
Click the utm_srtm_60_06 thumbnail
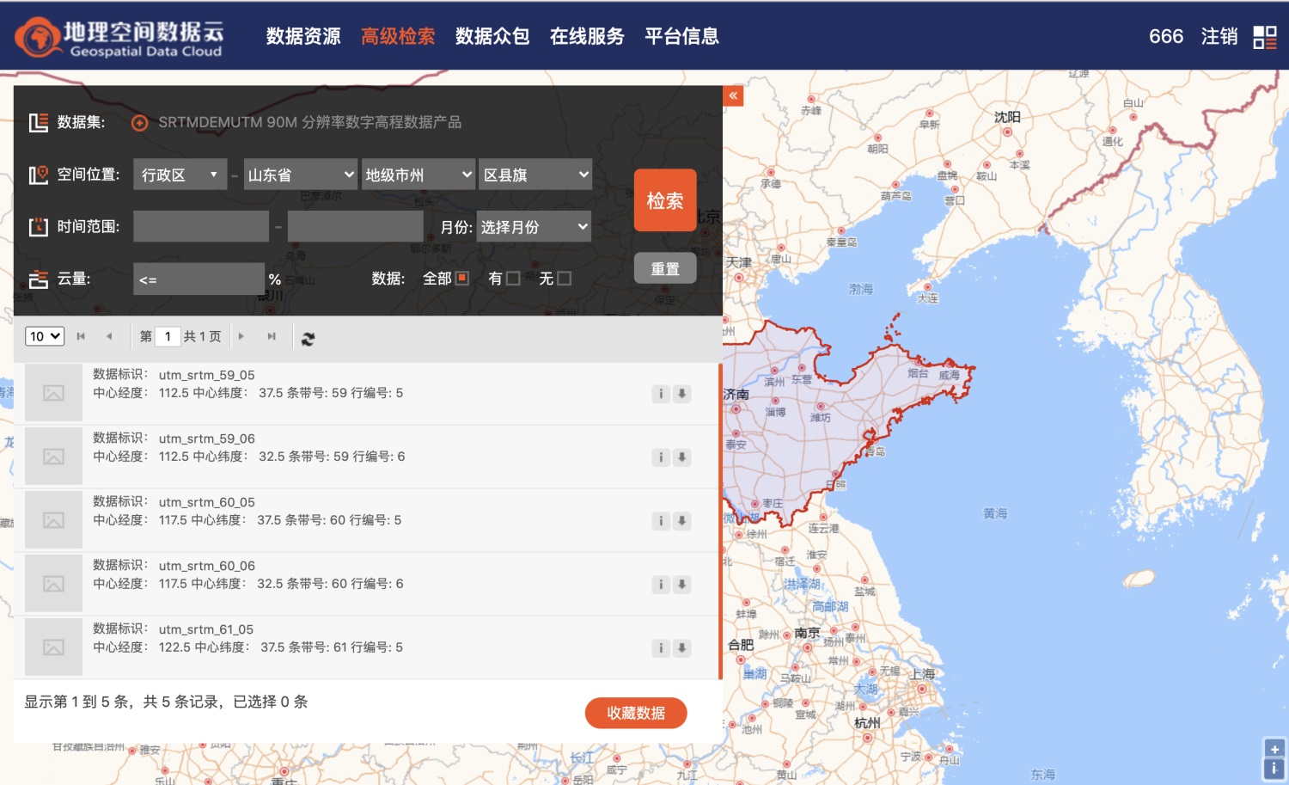tap(53, 584)
